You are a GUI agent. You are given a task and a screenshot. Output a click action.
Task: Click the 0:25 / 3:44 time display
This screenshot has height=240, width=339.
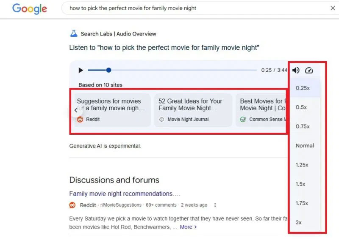tap(274, 70)
